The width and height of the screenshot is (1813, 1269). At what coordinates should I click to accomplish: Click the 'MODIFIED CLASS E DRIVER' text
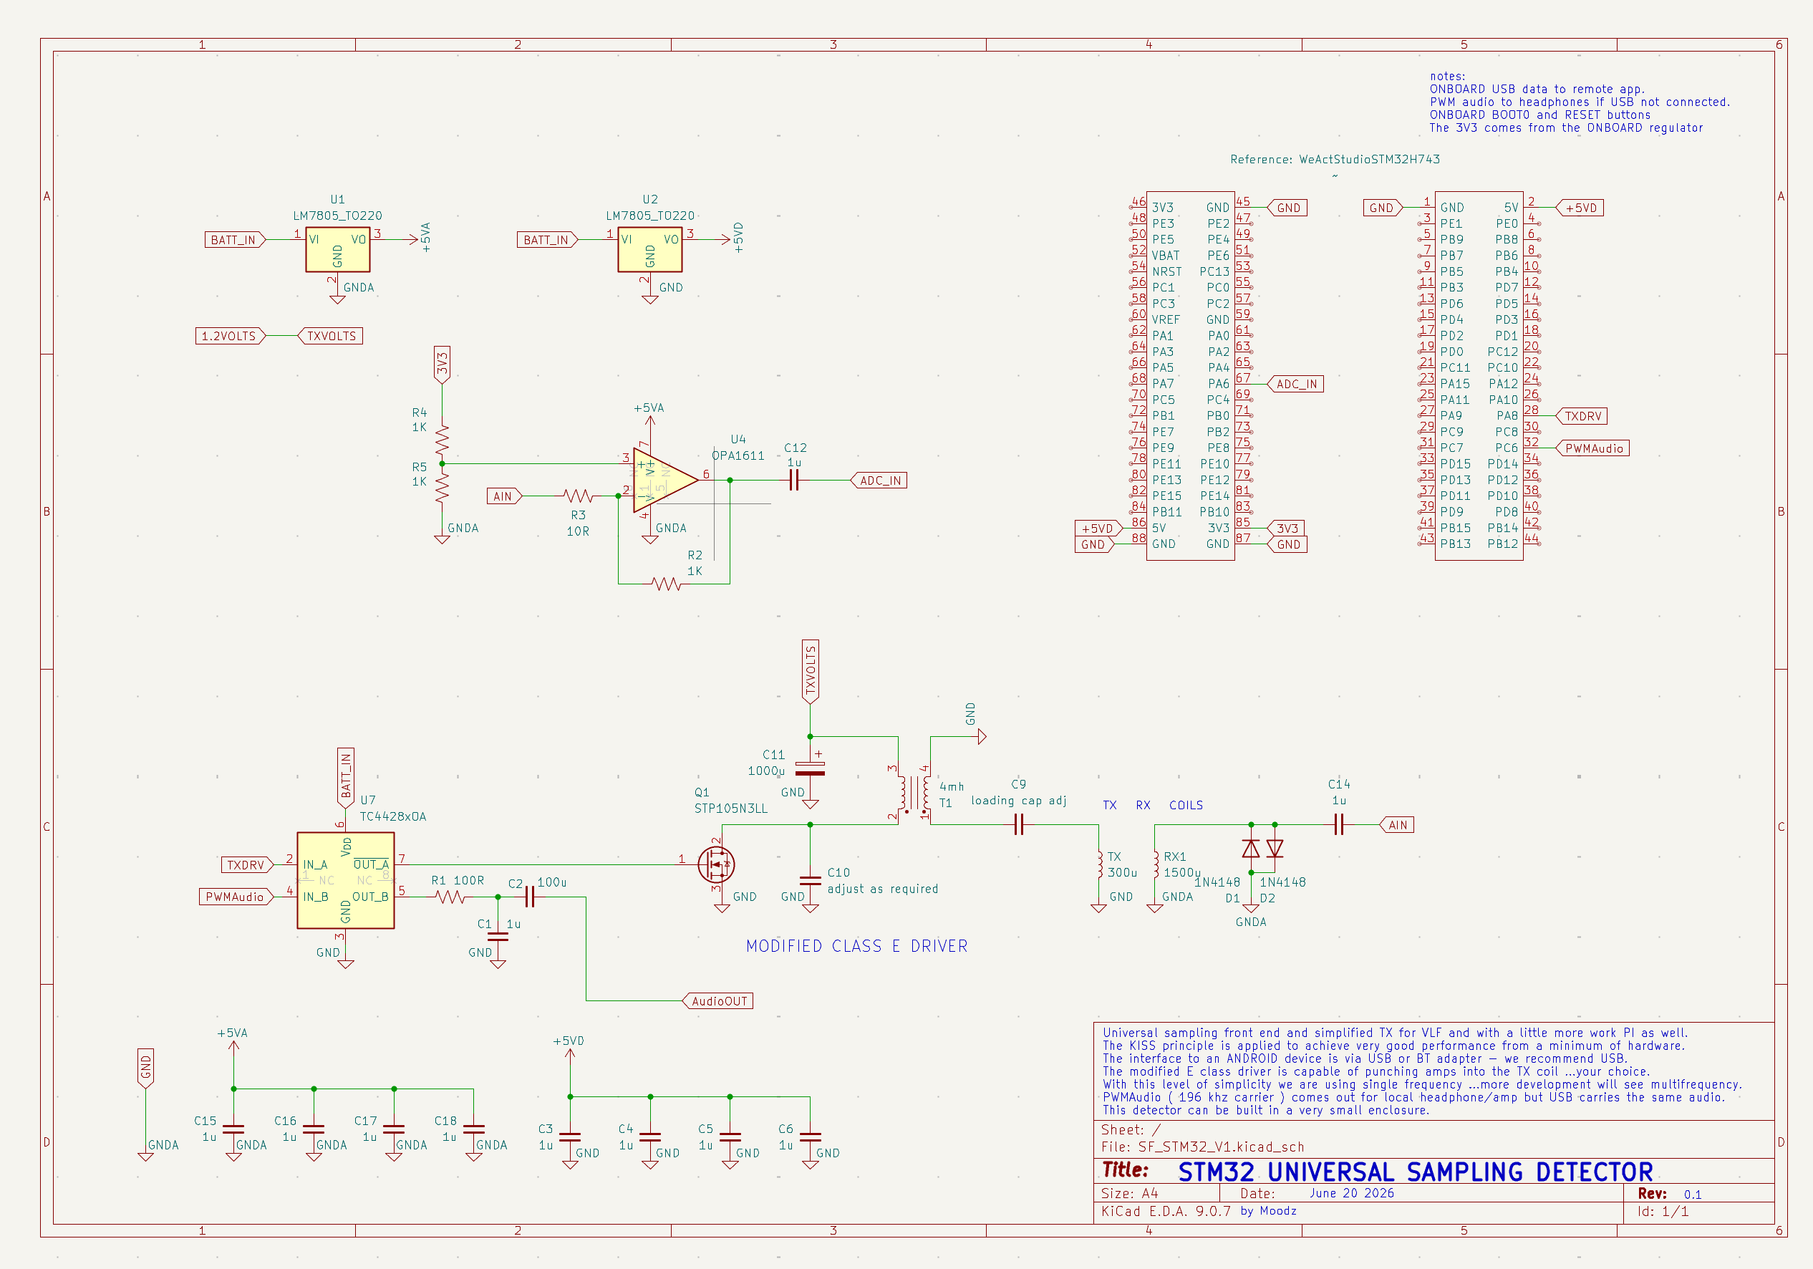pos(857,945)
